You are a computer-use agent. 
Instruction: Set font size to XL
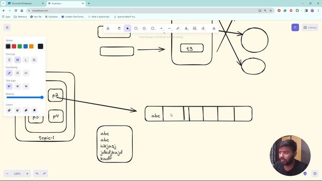34,60
